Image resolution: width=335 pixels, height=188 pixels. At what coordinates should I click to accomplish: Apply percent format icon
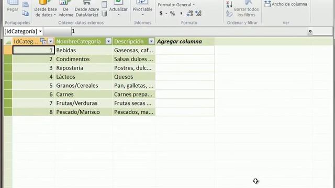(172, 14)
